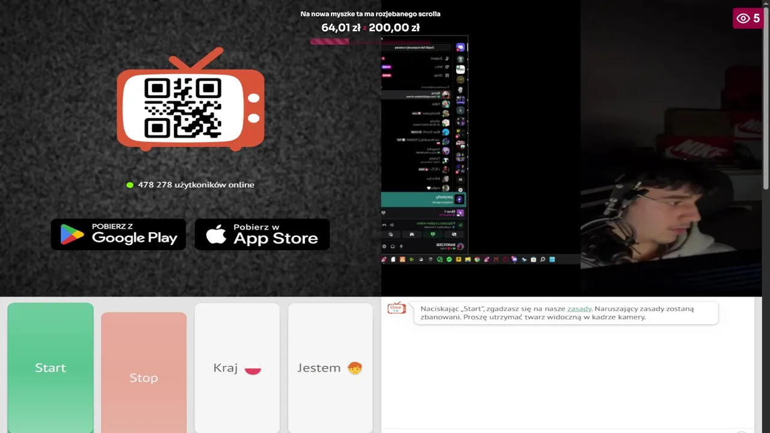770x433 pixels.
Task: Open the Kraj country selector
Action: 237,367
